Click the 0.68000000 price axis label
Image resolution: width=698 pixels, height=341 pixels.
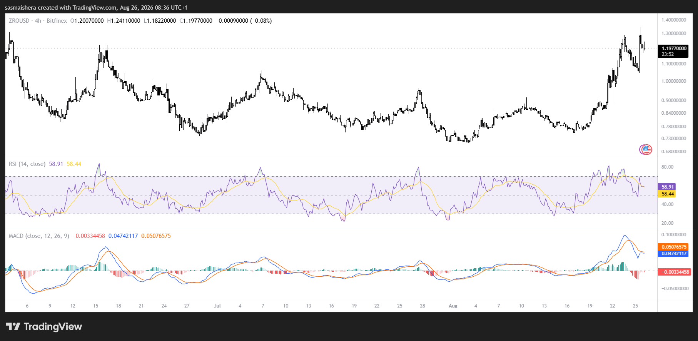click(674, 152)
